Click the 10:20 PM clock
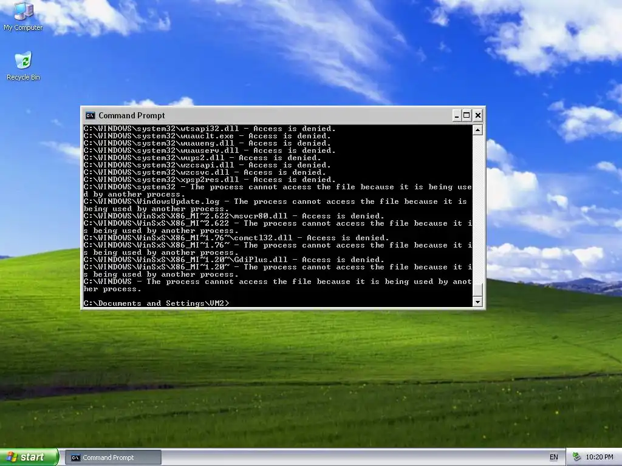 point(600,458)
